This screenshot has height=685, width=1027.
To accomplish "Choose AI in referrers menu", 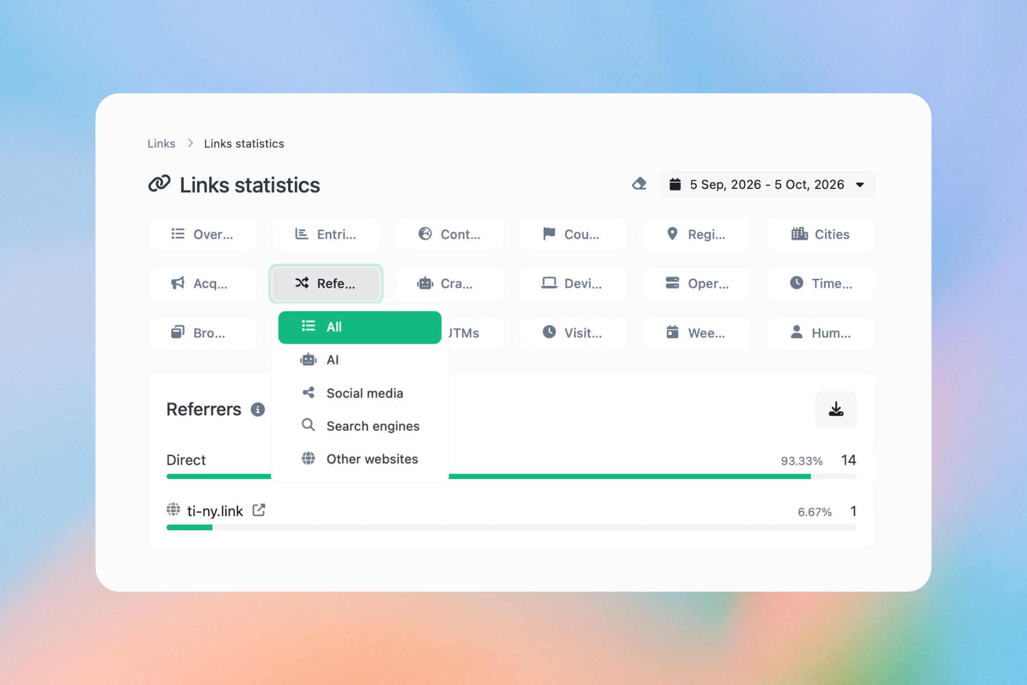I will click(359, 360).
